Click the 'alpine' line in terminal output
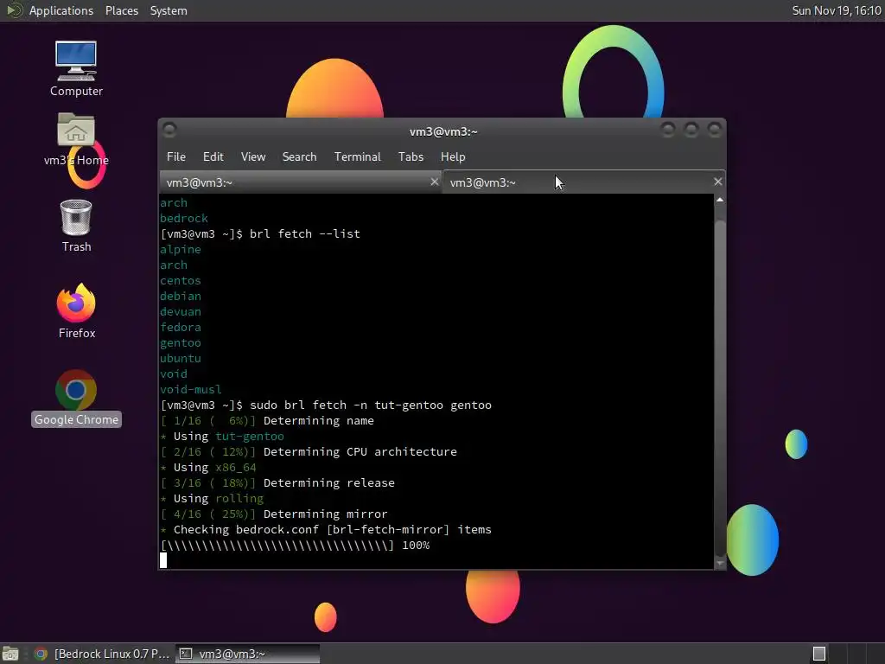 coord(180,249)
